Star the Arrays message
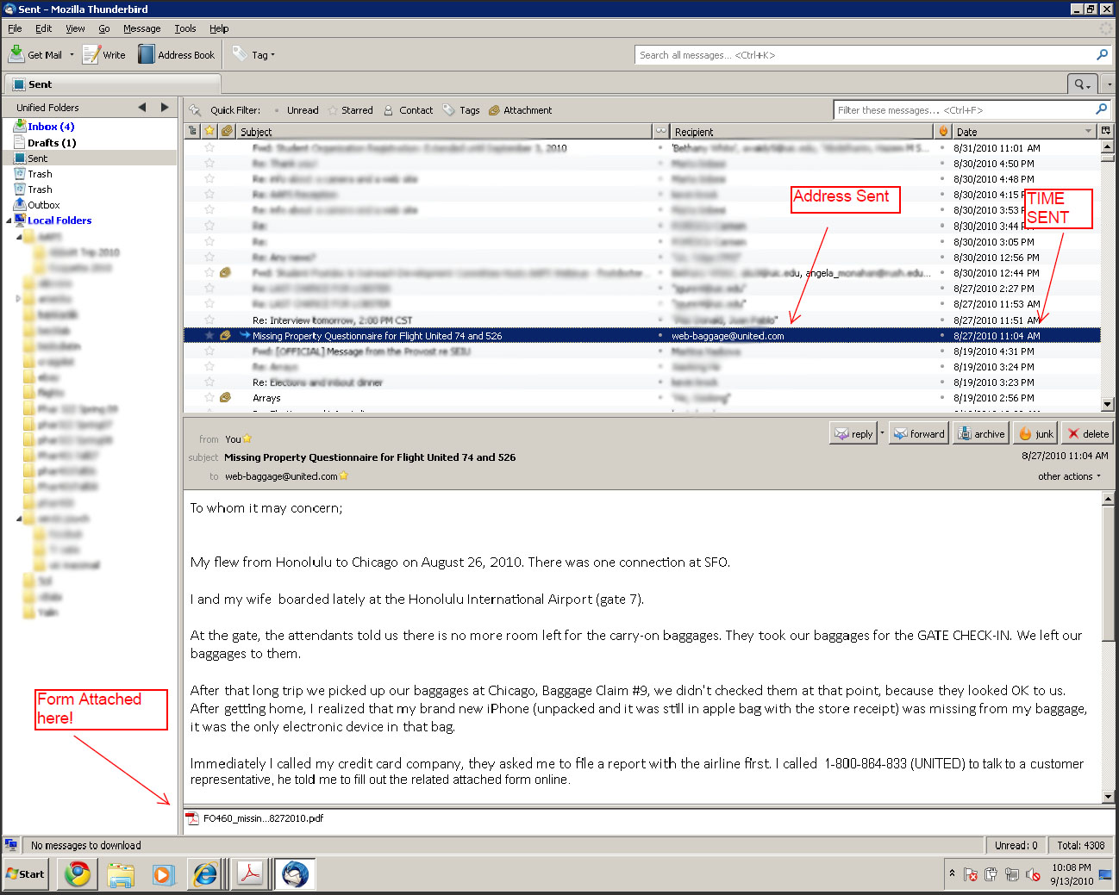1119x895 pixels. pyautogui.click(x=209, y=398)
